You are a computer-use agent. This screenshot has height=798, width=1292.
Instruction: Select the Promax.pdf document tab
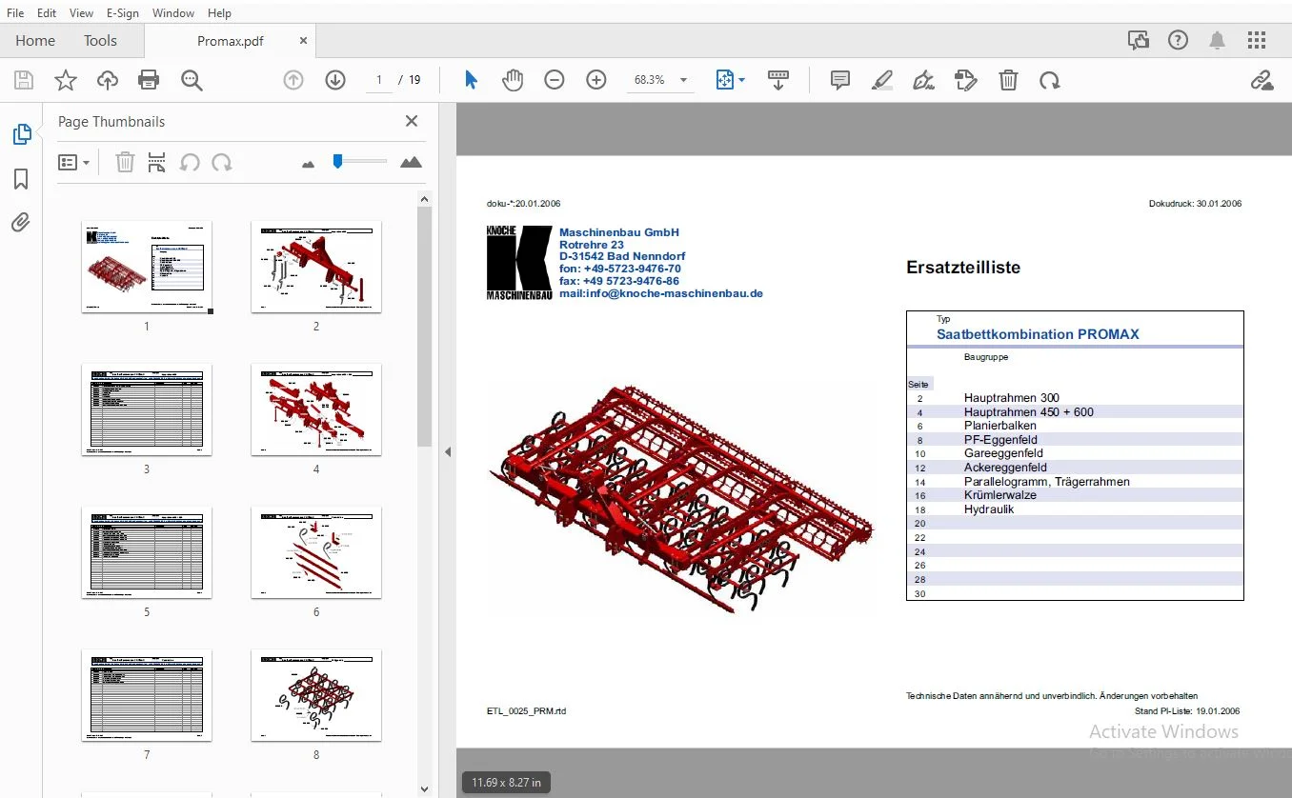tap(230, 41)
